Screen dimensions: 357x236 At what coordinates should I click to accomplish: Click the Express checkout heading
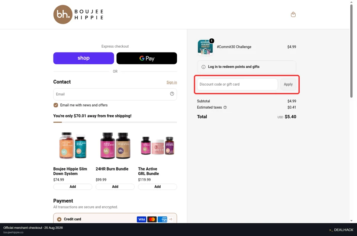[x=115, y=46]
